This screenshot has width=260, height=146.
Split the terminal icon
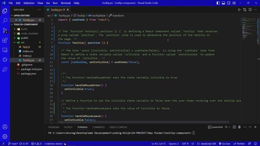coord(234,127)
